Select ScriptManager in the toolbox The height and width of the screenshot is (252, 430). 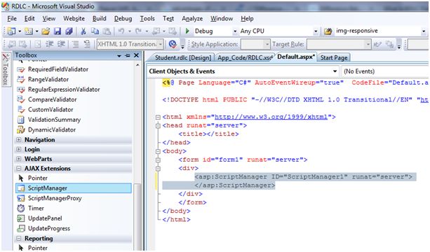click(x=74, y=188)
